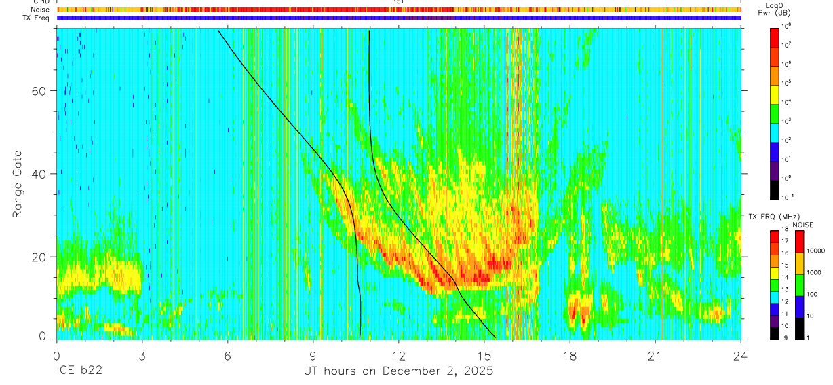
Task: Click the 18 hour tick on time axis
Action: pos(570,355)
